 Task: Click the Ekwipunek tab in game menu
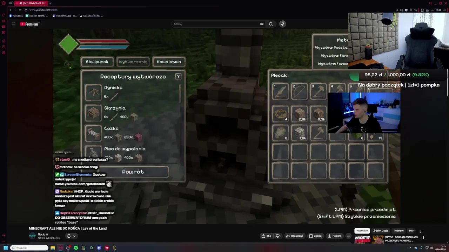pyautogui.click(x=97, y=62)
